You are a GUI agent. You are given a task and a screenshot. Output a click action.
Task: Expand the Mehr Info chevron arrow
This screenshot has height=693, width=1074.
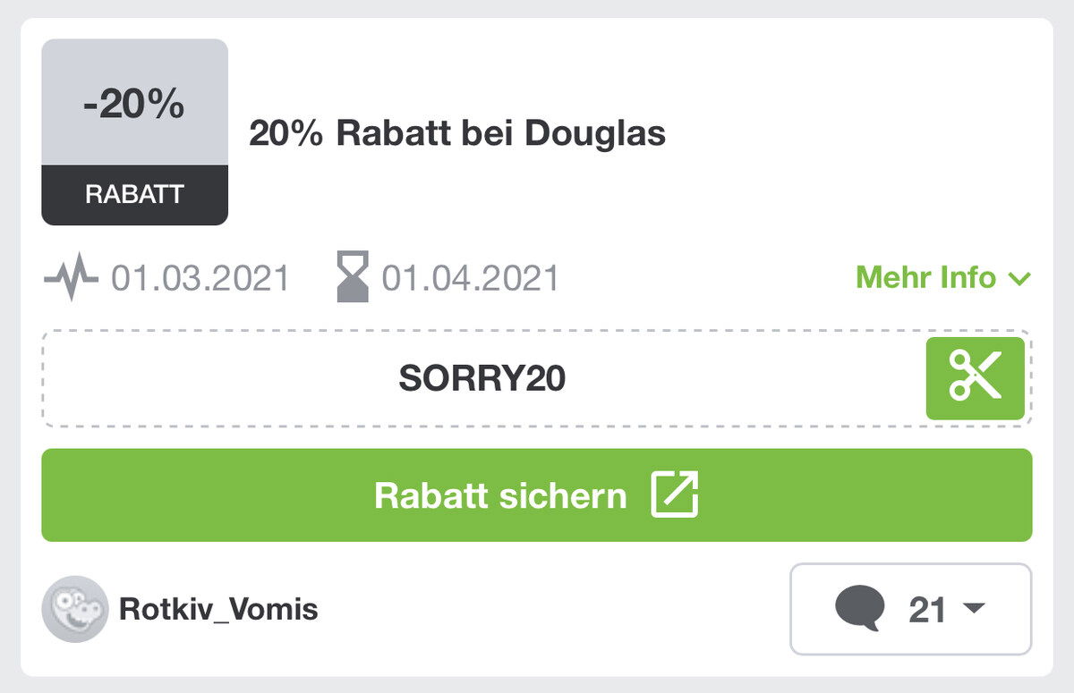1019,279
